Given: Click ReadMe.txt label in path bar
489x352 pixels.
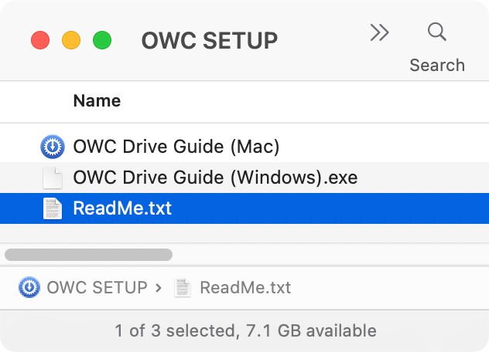Looking at the screenshot, I should pos(245,287).
